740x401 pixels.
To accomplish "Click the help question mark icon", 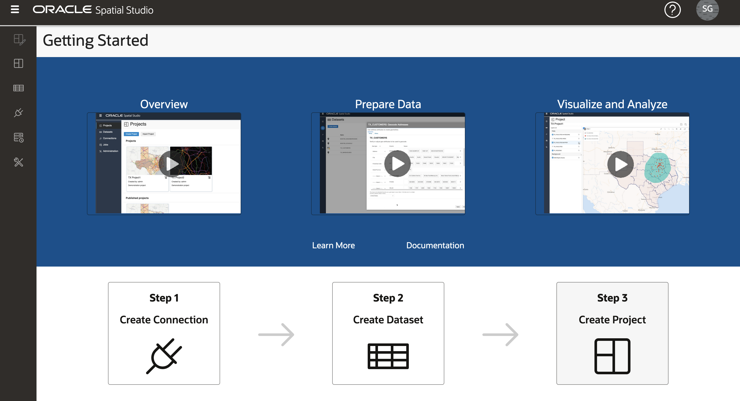I will tap(672, 10).
